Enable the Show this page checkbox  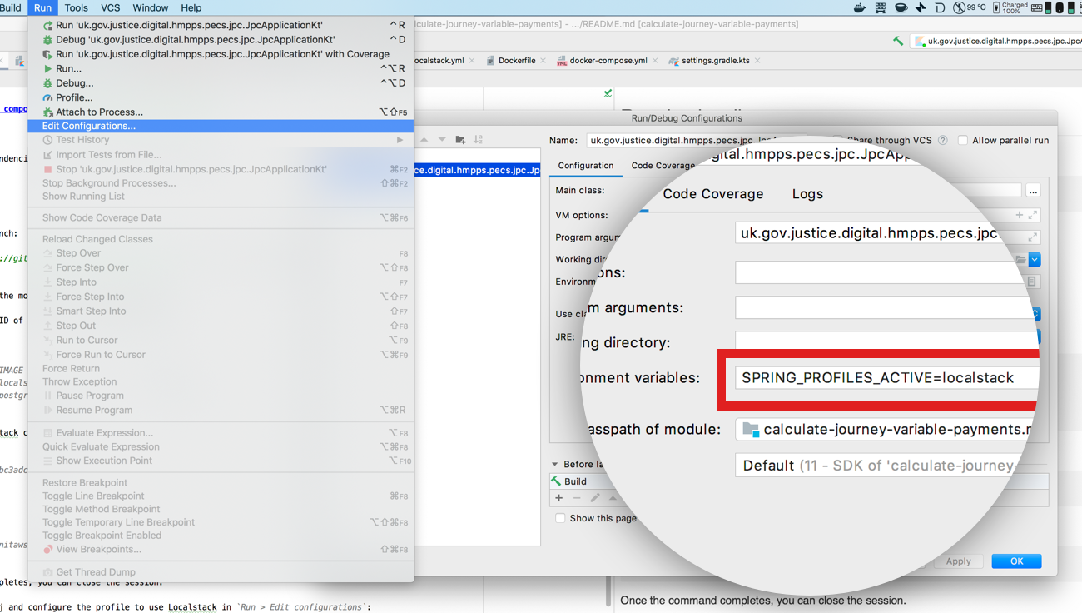tap(561, 518)
